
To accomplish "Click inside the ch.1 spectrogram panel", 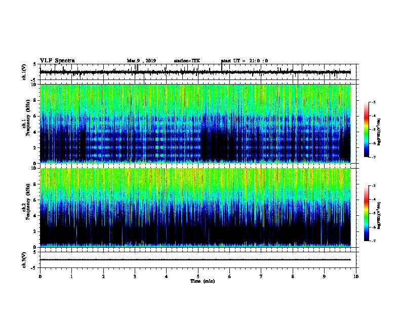I will coord(195,124).
